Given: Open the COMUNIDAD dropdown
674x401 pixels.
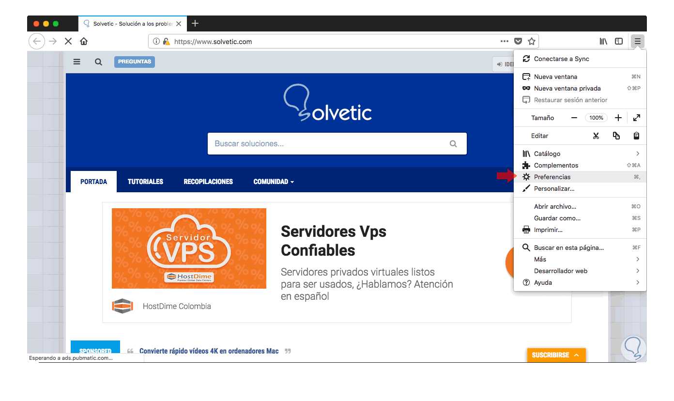Looking at the screenshot, I should (274, 182).
